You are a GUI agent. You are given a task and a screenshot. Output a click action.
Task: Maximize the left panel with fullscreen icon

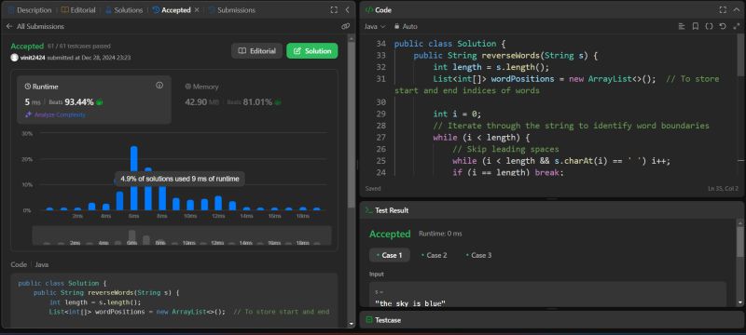point(334,10)
